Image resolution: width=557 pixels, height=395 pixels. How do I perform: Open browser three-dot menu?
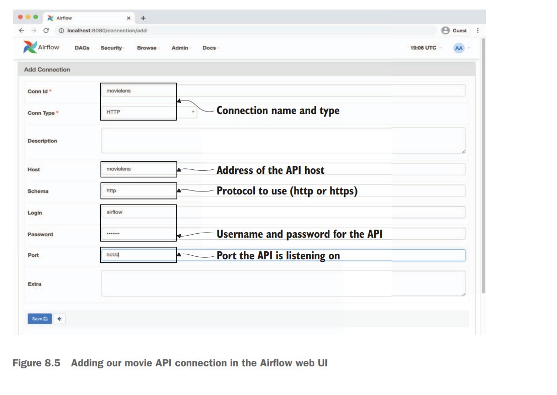pos(477,31)
